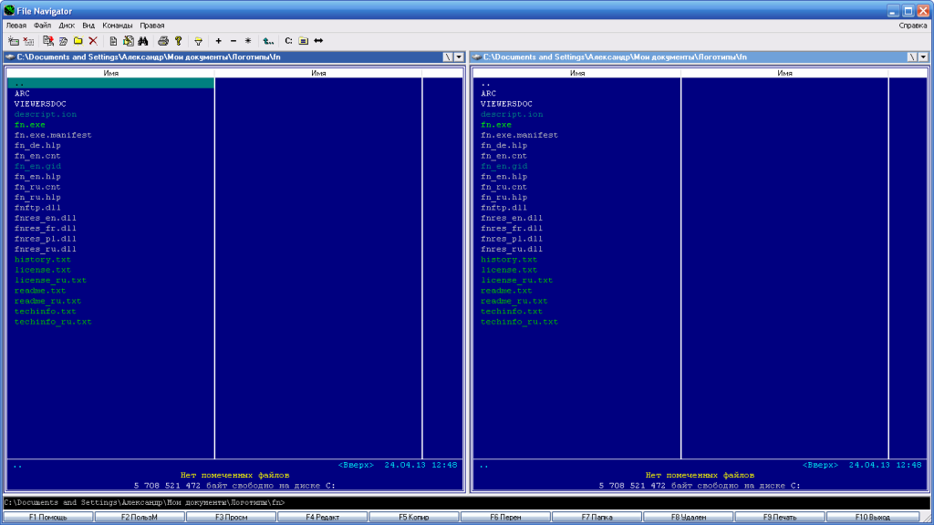Open the Справка menu
Screen dimensions: 934x525
[x=912, y=26]
